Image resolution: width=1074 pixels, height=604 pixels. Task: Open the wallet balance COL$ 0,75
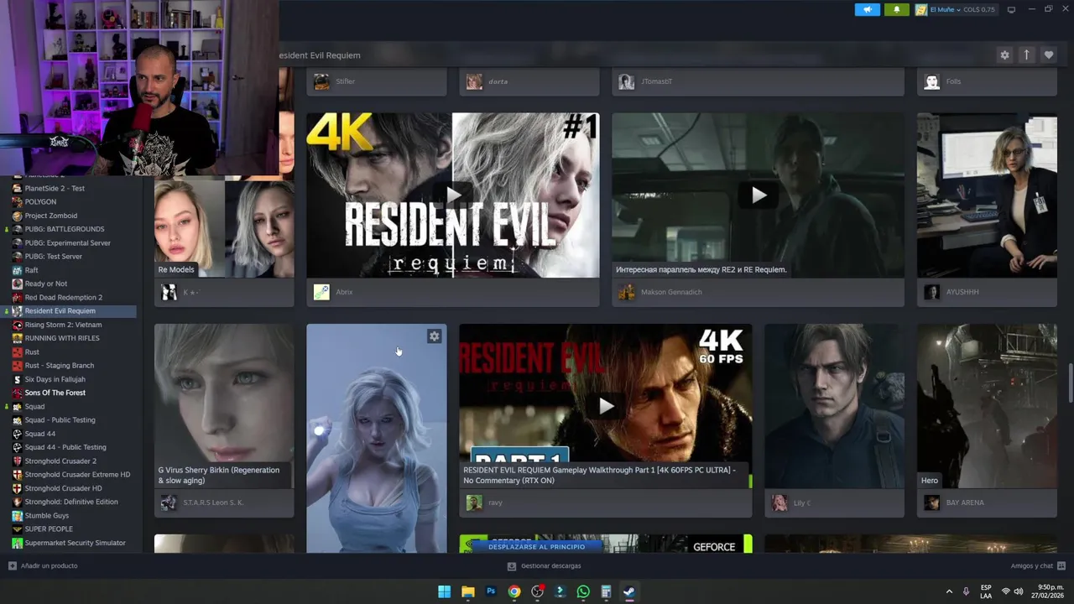point(978,9)
